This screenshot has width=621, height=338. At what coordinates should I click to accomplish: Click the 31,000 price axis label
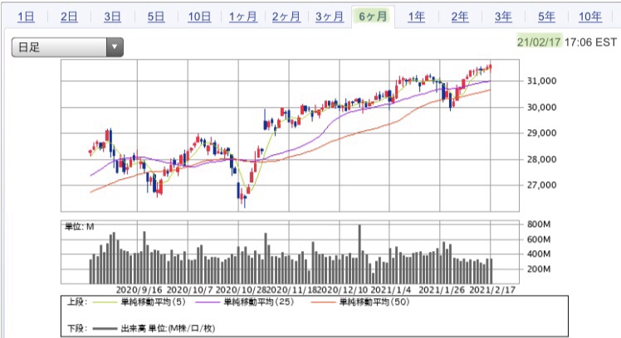pyautogui.click(x=541, y=81)
